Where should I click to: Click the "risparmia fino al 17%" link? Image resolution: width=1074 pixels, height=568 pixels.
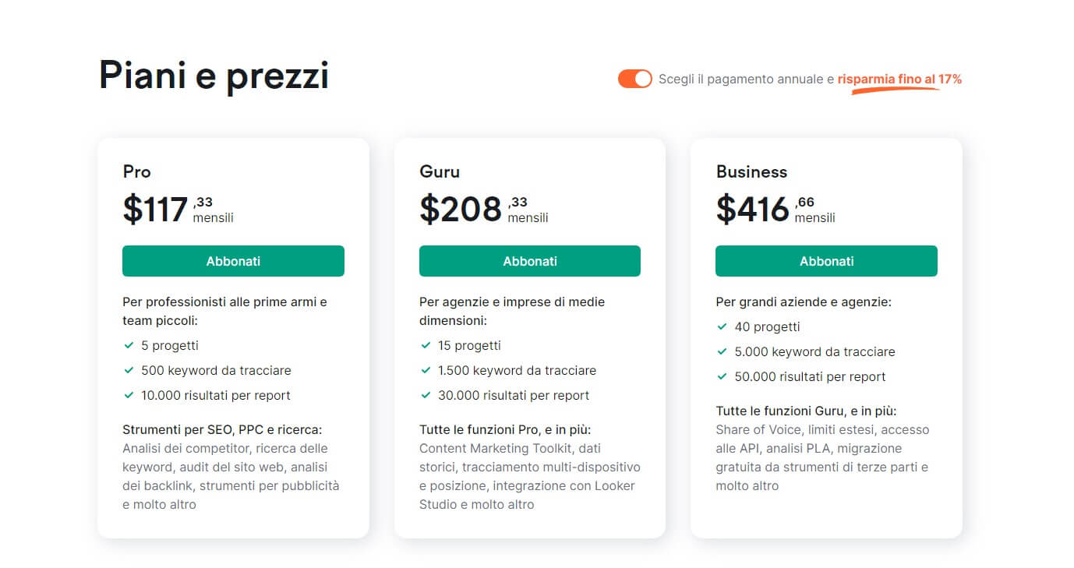point(898,79)
